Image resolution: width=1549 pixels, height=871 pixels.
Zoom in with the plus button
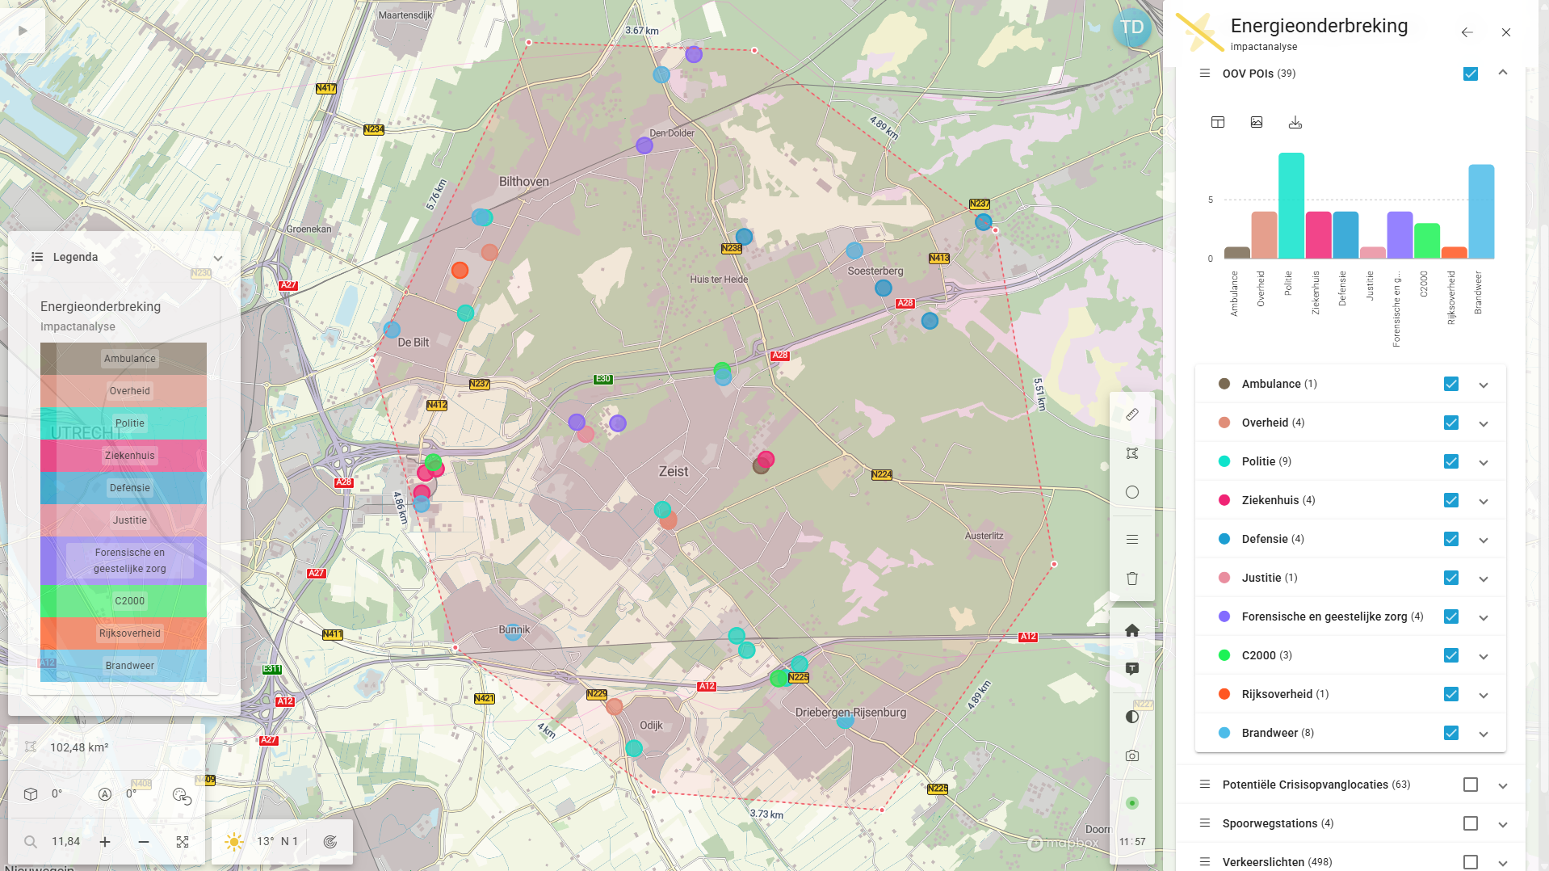click(x=105, y=842)
